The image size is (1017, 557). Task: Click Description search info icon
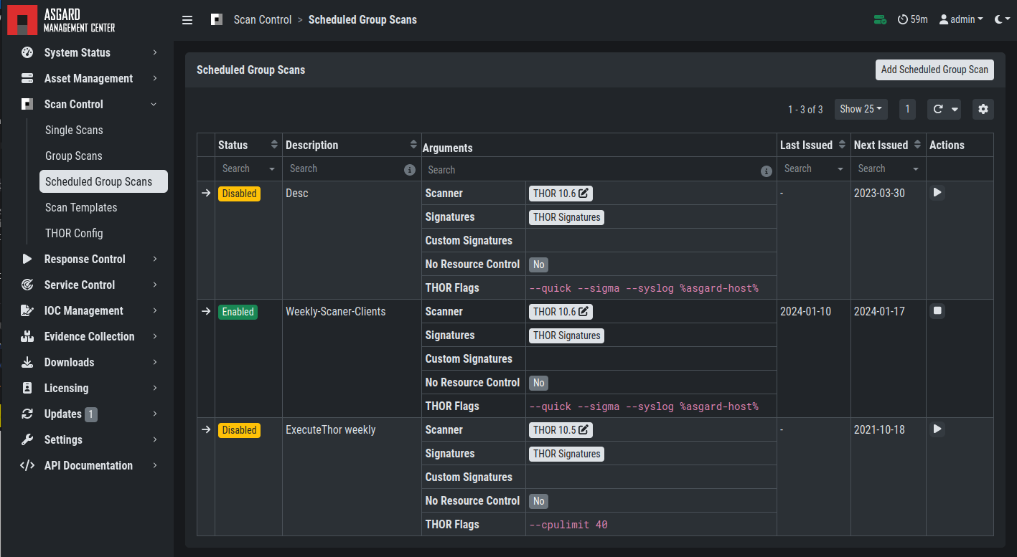pos(410,170)
